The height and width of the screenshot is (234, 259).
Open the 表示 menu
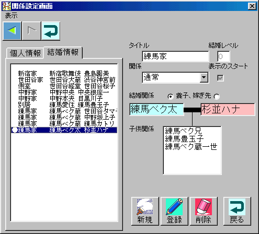click(11, 16)
